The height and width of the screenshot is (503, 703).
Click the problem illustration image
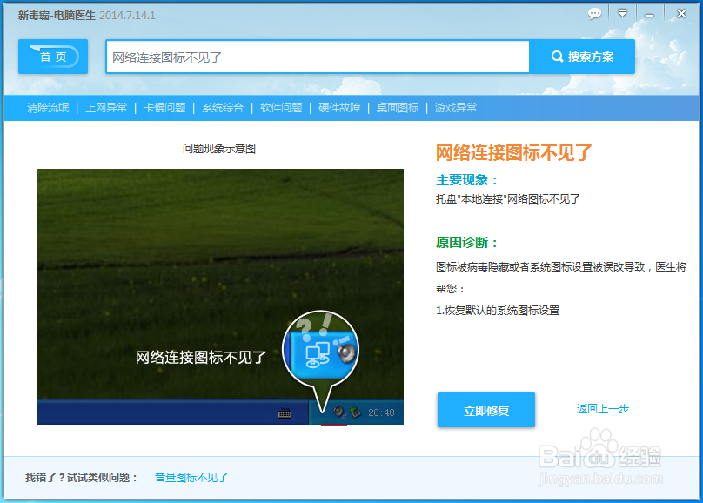(219, 297)
